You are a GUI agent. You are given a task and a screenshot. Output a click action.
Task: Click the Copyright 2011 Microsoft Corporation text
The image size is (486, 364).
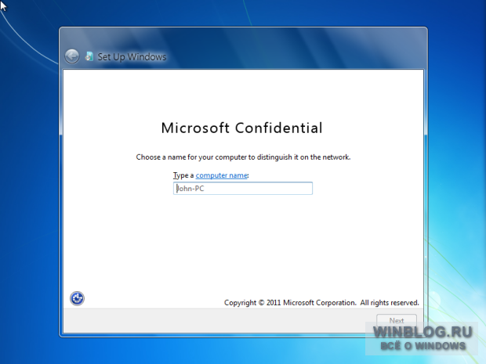[x=321, y=303]
